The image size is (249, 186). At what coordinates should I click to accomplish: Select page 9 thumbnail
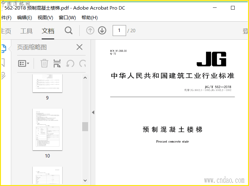click(x=48, y=83)
